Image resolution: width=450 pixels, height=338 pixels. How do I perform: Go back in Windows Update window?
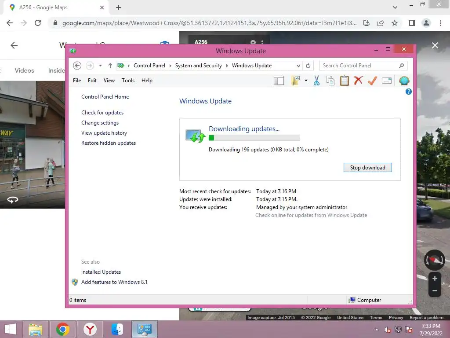coord(77,66)
